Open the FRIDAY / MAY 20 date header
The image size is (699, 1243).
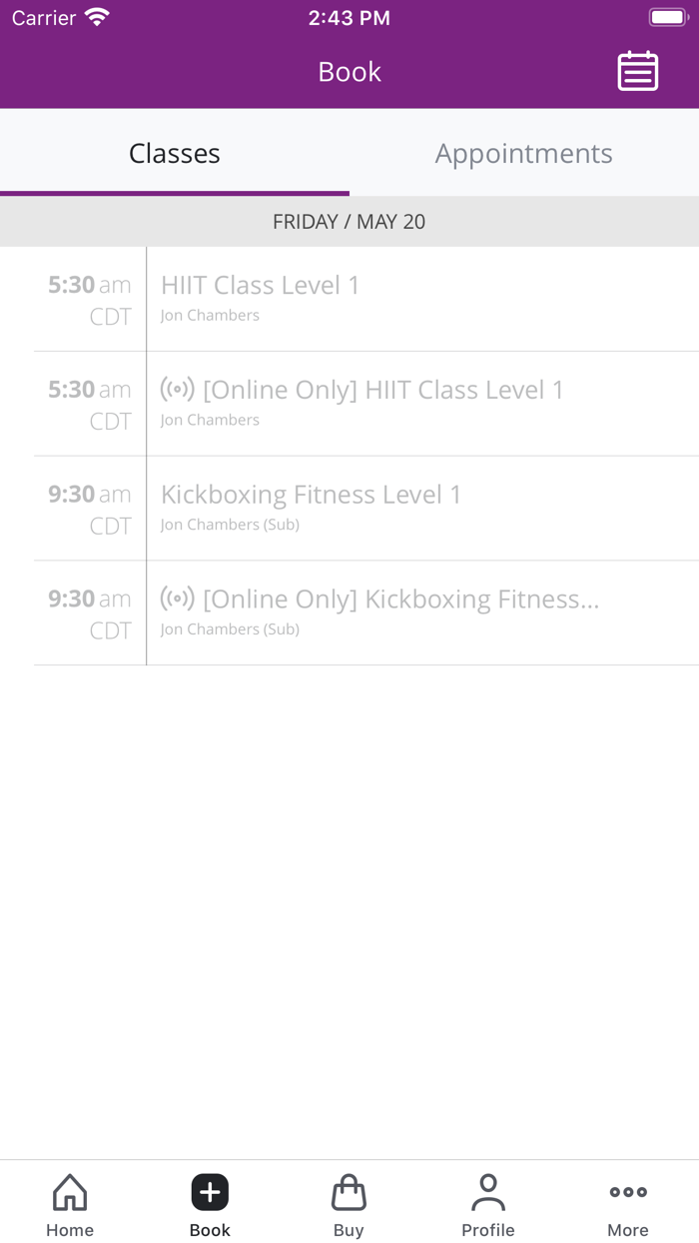click(x=349, y=221)
